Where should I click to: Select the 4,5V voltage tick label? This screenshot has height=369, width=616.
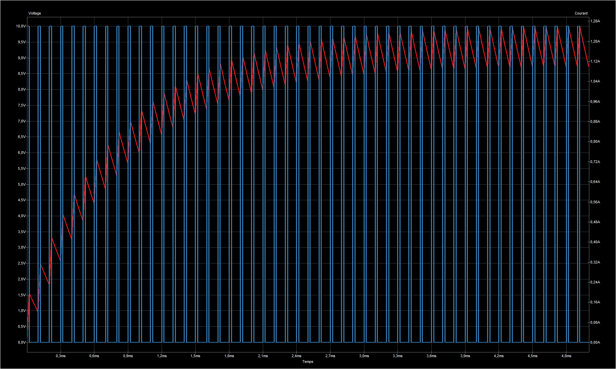(22, 200)
